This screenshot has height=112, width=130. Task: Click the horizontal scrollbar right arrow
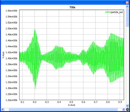click(x=124, y=109)
